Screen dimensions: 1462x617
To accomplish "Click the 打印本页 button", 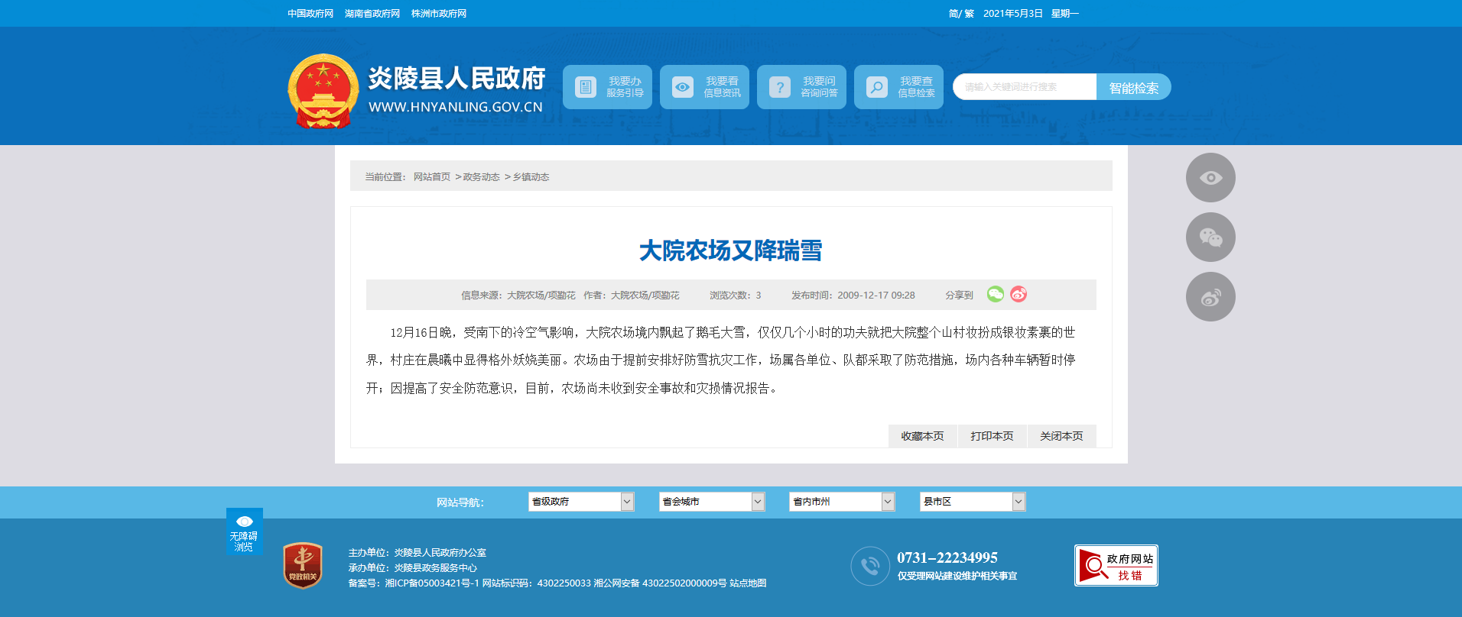I will tap(992, 436).
